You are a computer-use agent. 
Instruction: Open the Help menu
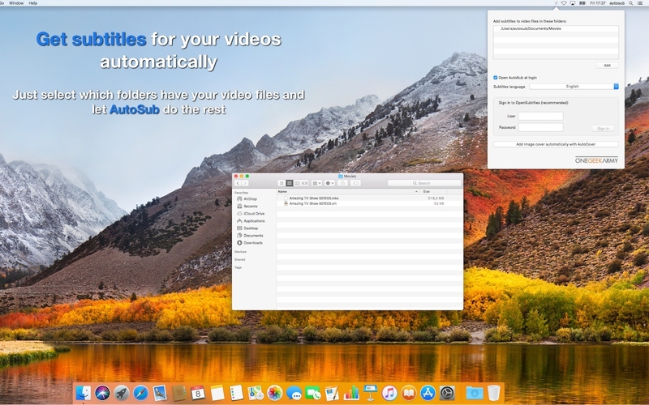33,3
